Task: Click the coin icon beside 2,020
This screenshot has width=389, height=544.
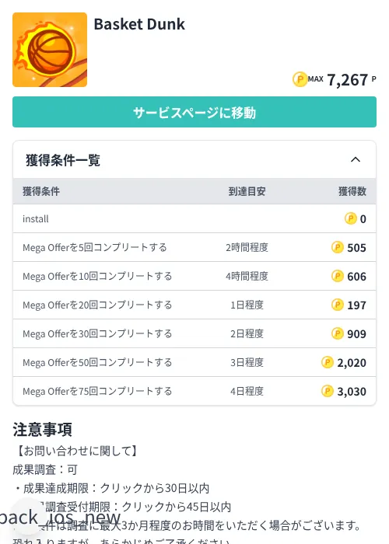Action: (328, 362)
